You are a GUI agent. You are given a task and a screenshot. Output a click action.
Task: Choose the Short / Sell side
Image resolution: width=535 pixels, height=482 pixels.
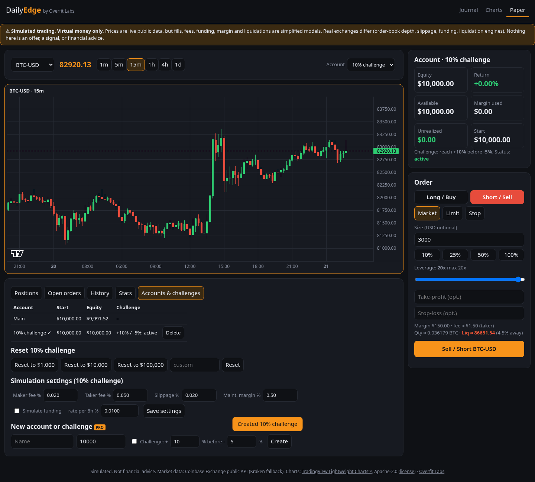point(497,197)
